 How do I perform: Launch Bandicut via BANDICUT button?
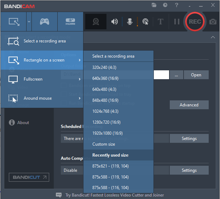[x=29, y=177]
